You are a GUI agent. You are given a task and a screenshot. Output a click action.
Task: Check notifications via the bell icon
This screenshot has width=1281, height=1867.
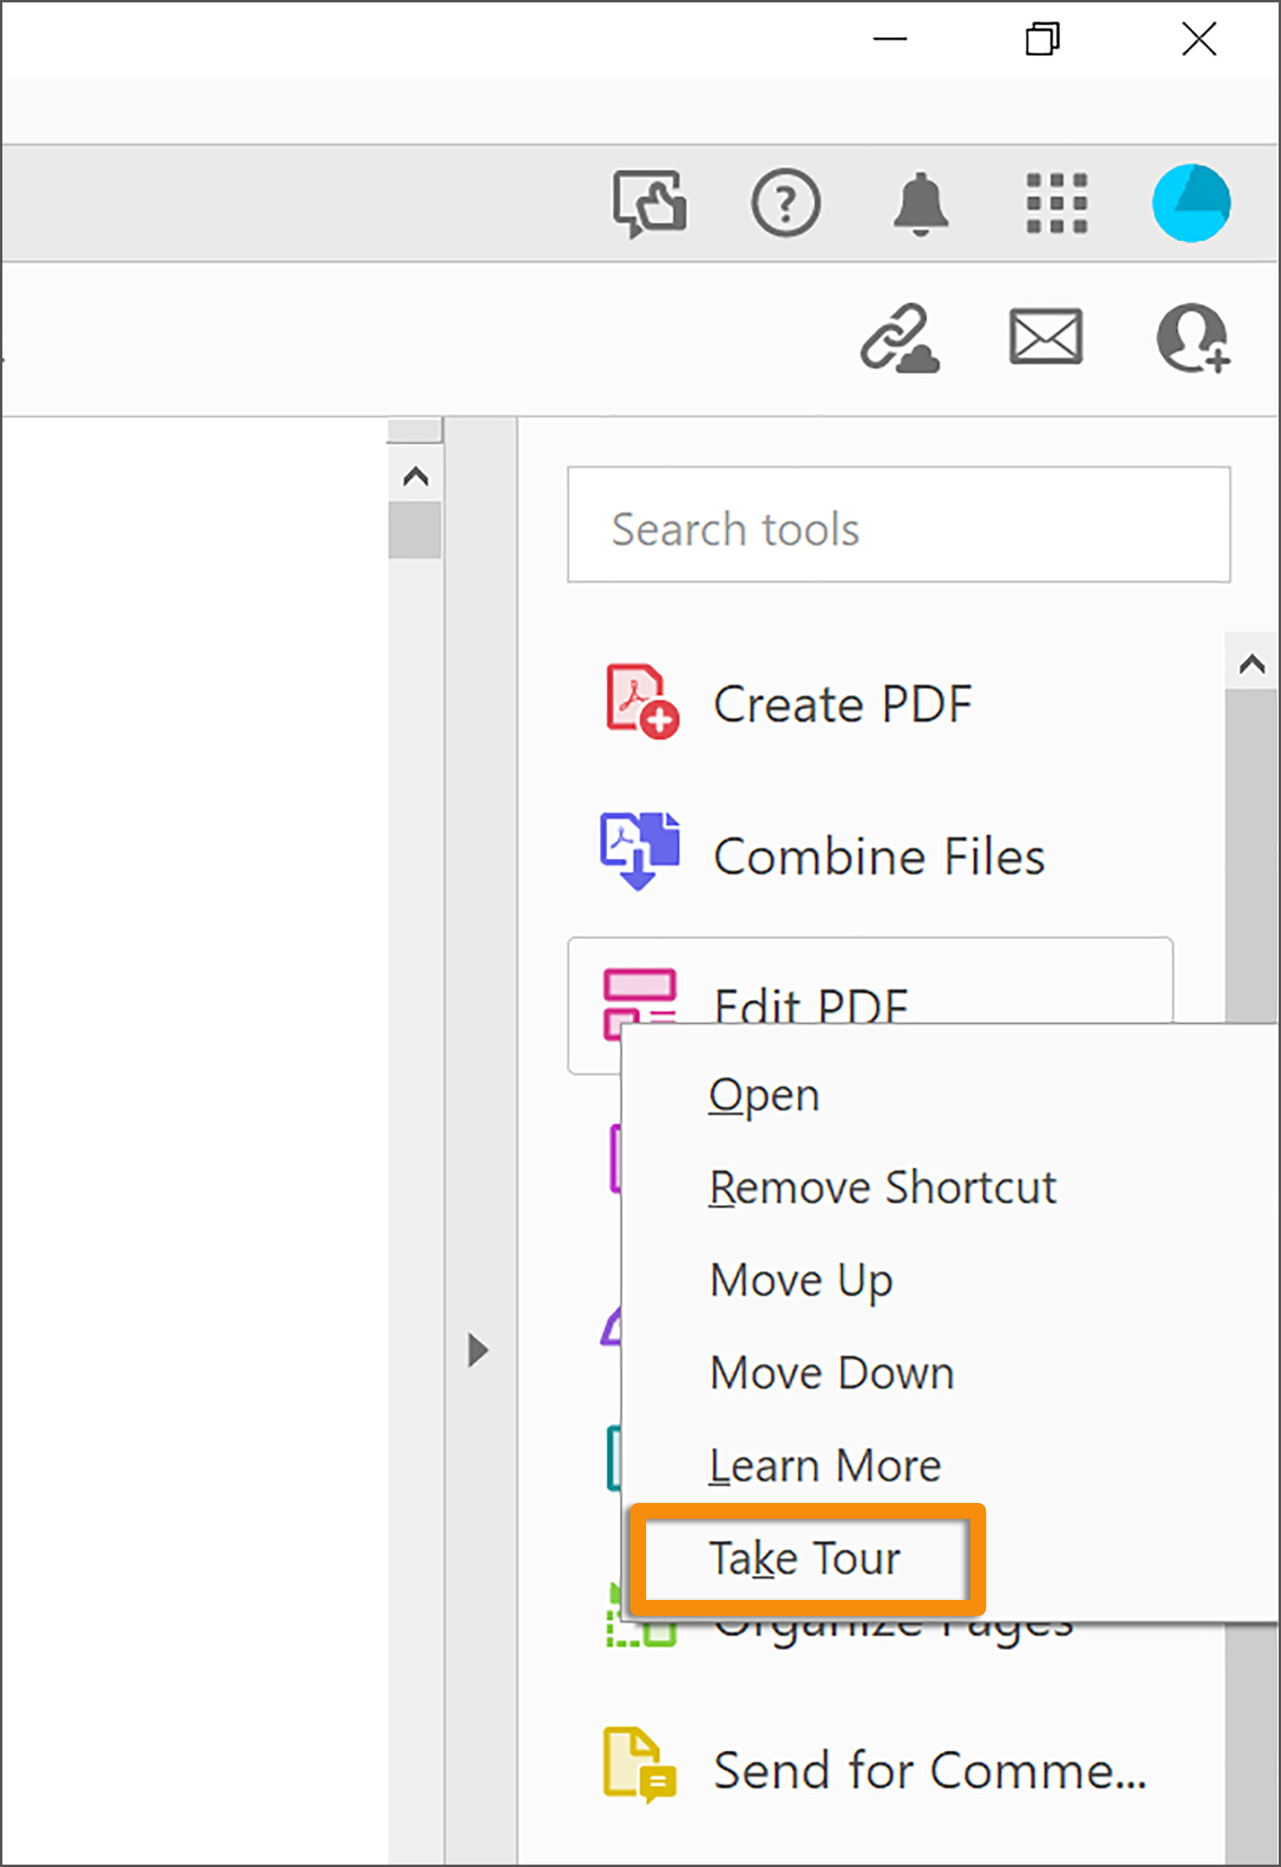pos(922,203)
